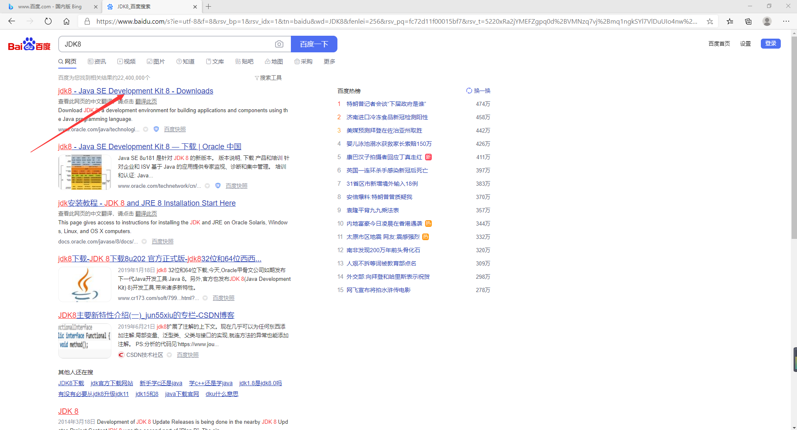Close the JDK8_百度搜索 tab
The height and width of the screenshot is (430, 797).
coord(195,7)
